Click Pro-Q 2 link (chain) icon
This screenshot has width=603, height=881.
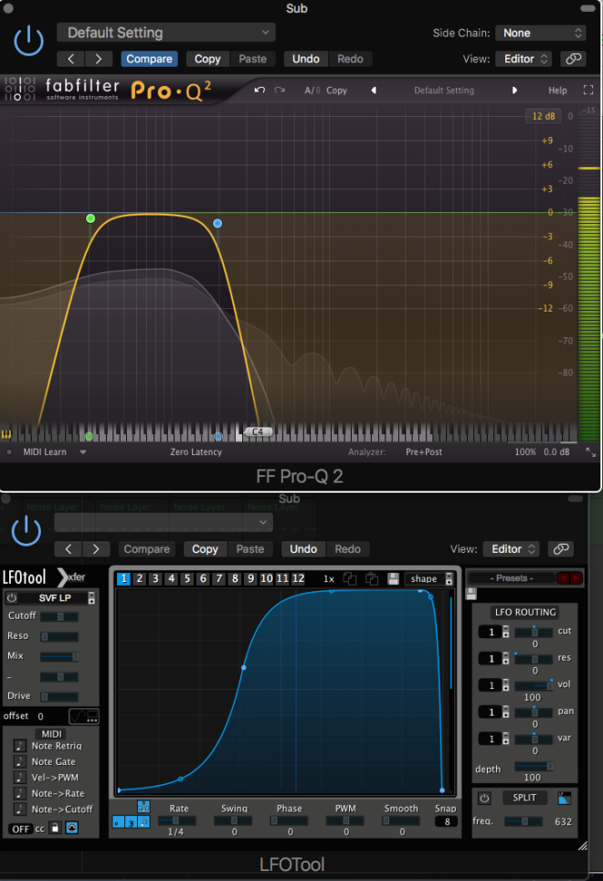pyautogui.click(x=573, y=59)
